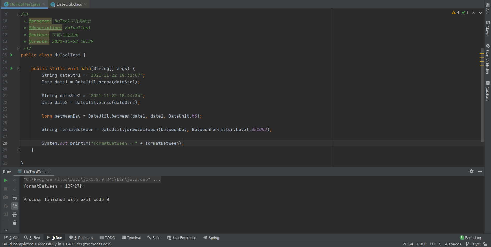Open Run panel settings gear menu
Image resolution: width=491 pixels, height=247 pixels.
point(472,171)
